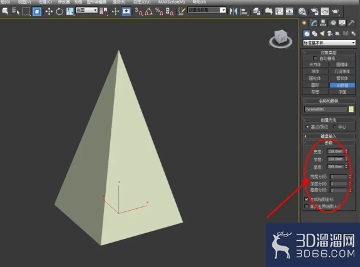The width and height of the screenshot is (360, 267).
Task: Open the Select by Name list tool
Action: 16,11
